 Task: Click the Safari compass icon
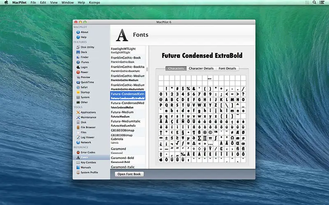78,87
